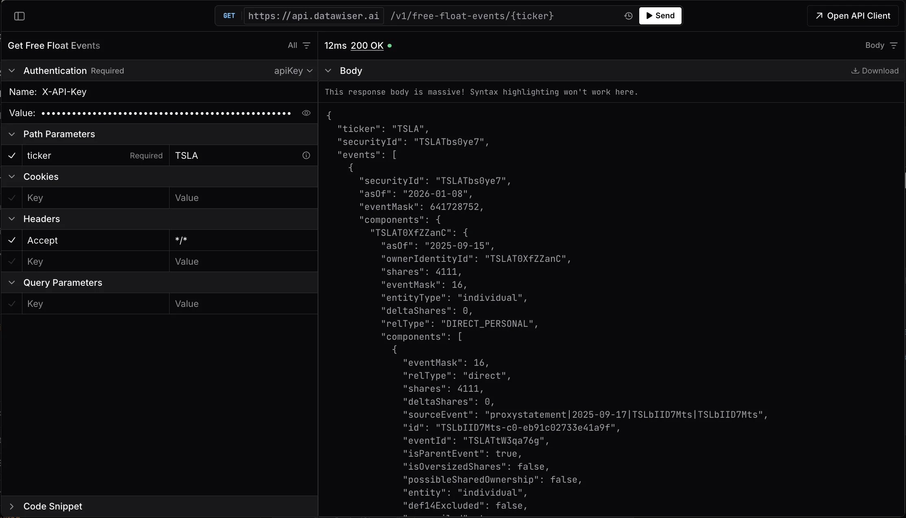The width and height of the screenshot is (906, 518).
Task: Collapse the response Body section
Action: [328, 71]
